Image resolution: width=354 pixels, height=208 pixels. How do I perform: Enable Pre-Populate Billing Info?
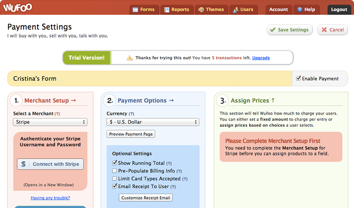[x=115, y=171]
